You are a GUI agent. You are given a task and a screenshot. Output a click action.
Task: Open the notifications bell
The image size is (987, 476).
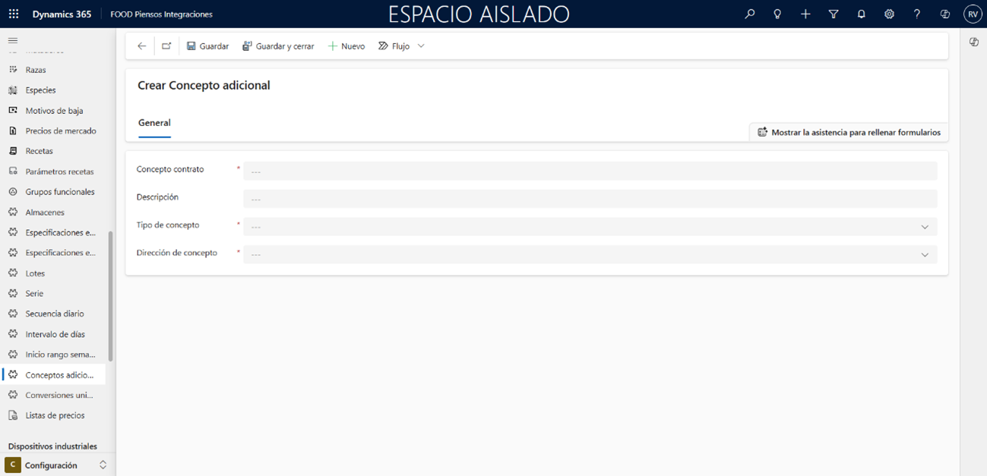861,14
